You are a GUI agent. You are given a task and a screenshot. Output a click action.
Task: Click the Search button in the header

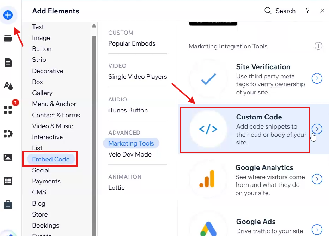[280, 11]
